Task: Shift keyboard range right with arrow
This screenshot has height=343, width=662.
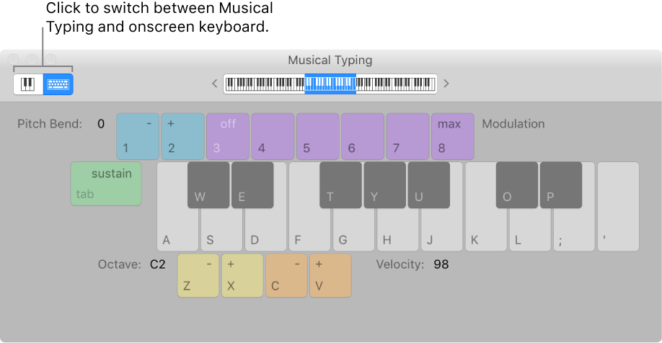Action: [x=446, y=84]
